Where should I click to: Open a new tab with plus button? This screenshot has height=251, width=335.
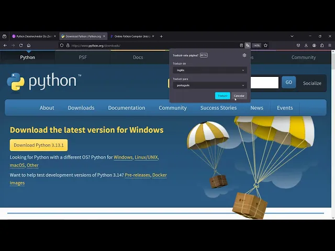coord(161,36)
